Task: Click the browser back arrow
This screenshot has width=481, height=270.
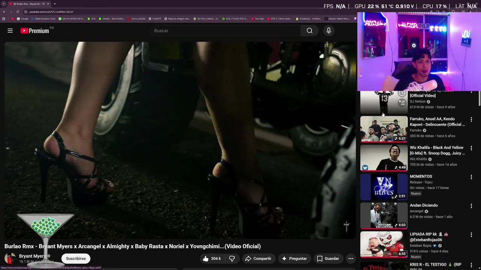Action: (4, 12)
